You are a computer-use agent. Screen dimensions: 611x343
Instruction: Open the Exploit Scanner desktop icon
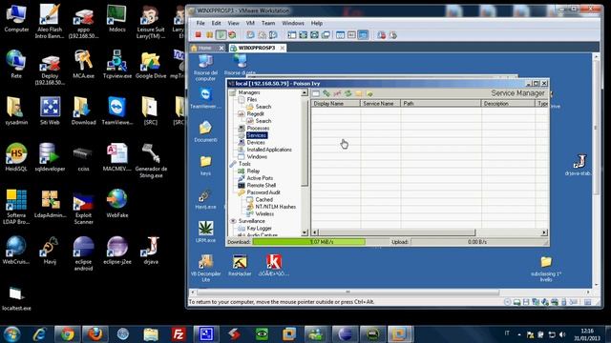pyautogui.click(x=83, y=207)
